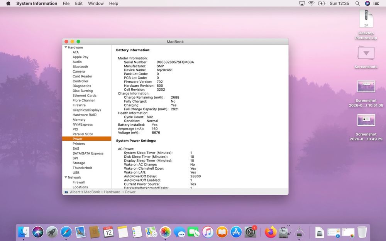The image size is (386, 241).
Task: Open Maps app in the Dock
Action: (x=151, y=232)
